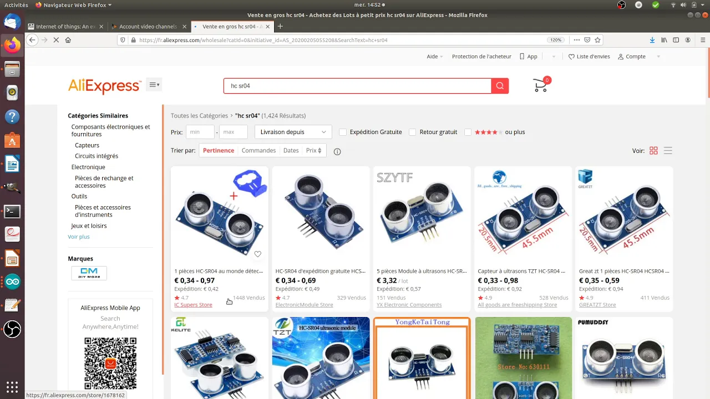710x399 pixels.
Task: Open Thunderbird mail from dock
Action: (x=12, y=22)
